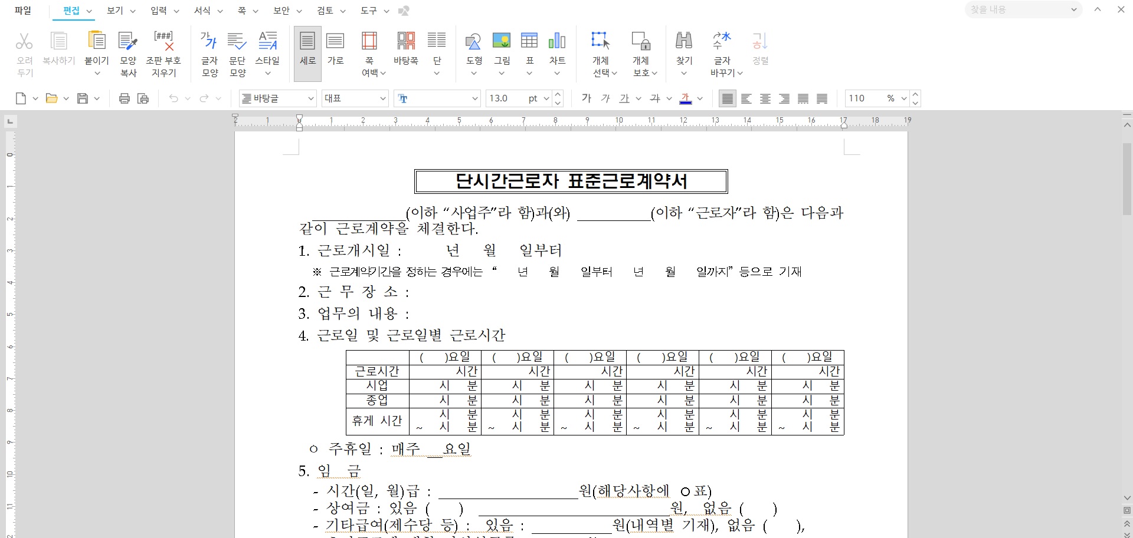
Task: Open the 파일 menu
Action: (22, 11)
